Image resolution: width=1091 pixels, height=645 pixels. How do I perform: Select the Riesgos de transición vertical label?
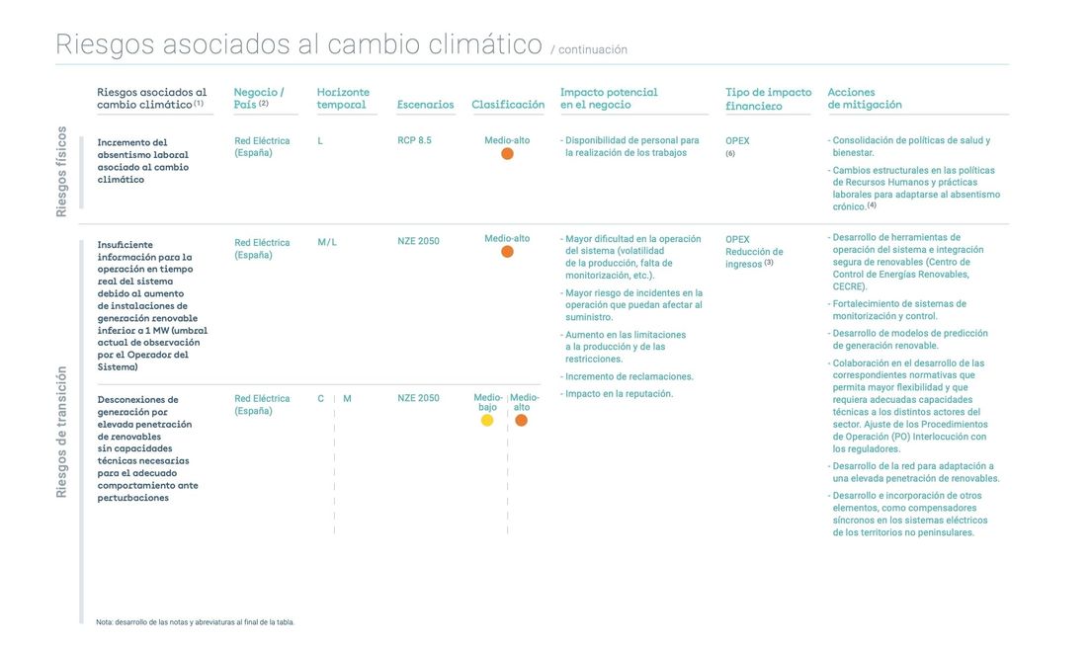point(61,432)
